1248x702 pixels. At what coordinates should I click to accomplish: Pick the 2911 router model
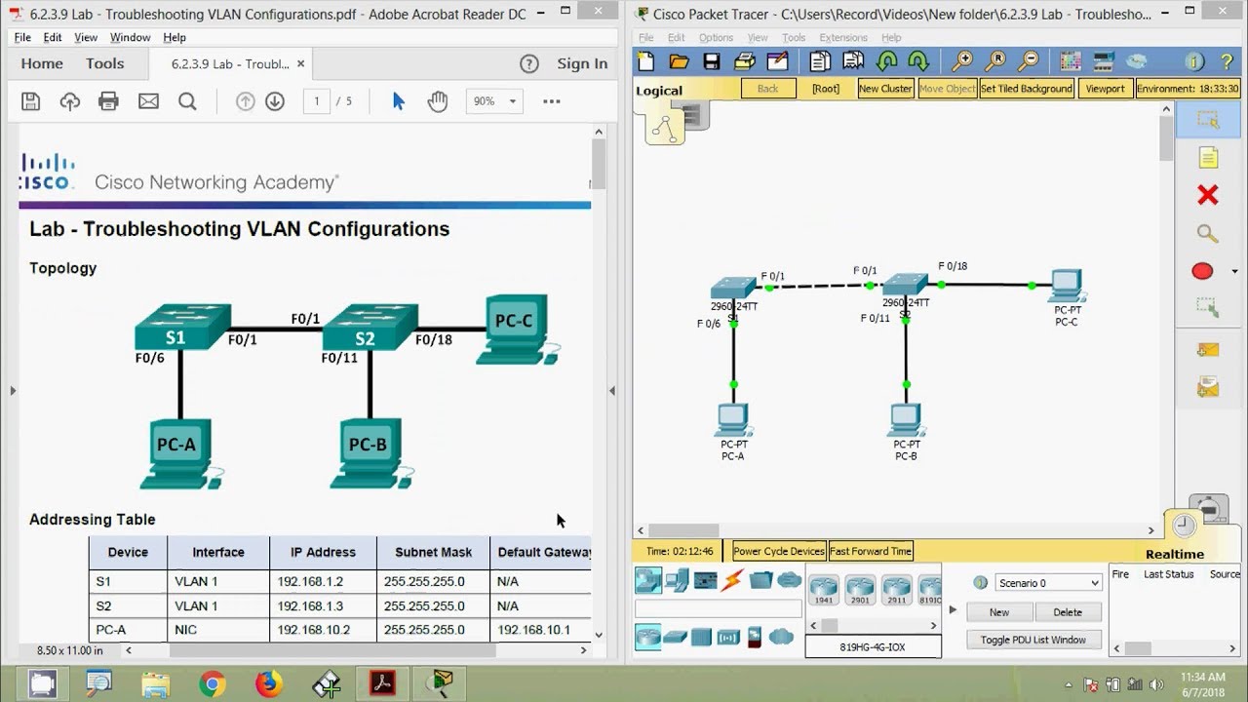(895, 590)
